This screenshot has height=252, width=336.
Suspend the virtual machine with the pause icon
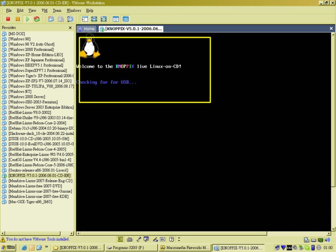point(18,19)
